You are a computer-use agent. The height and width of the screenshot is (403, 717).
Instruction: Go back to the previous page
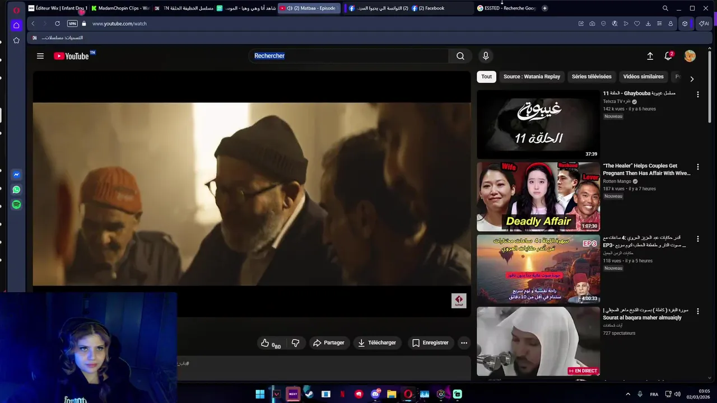pos(33,24)
